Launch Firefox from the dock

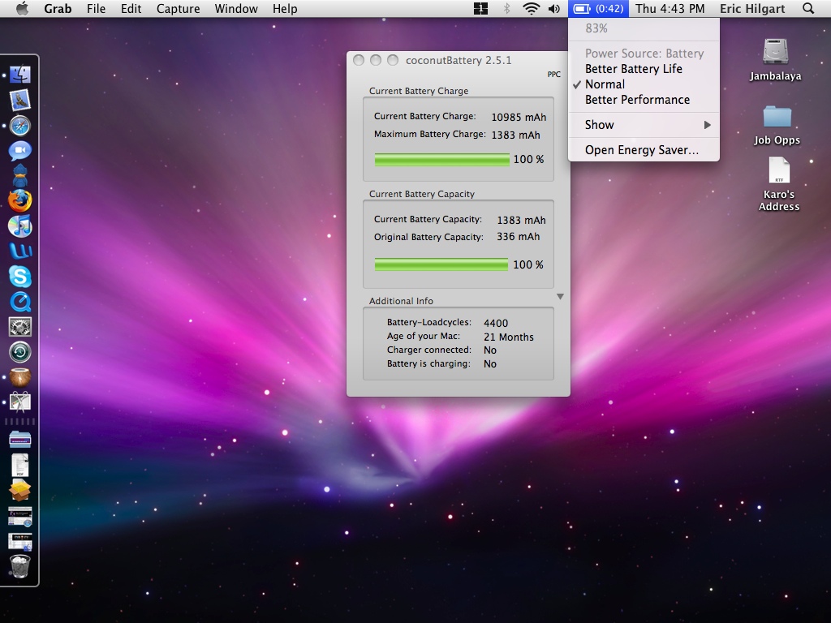19,200
